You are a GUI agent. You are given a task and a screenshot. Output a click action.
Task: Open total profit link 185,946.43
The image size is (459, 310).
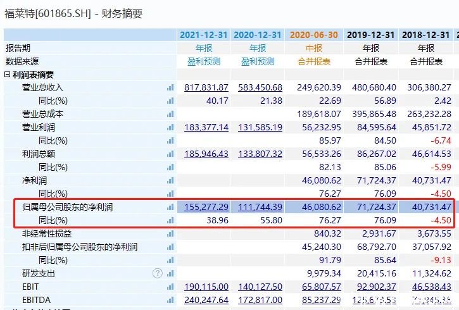coord(206,154)
